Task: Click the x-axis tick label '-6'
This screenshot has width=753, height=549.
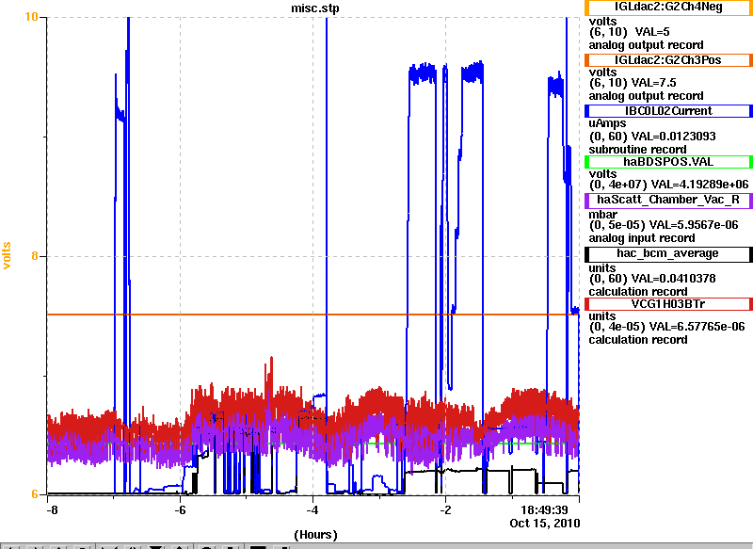Action: 180,510
